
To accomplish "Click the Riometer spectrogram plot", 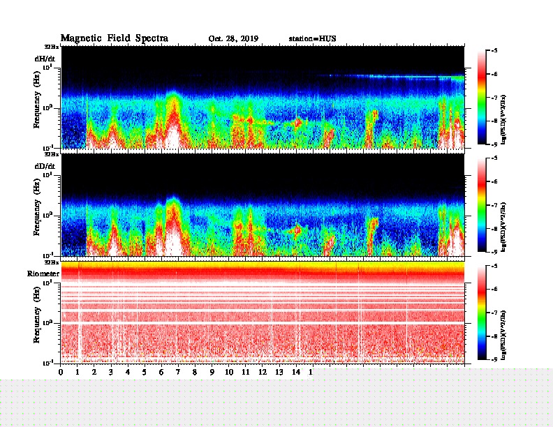I will (x=263, y=313).
